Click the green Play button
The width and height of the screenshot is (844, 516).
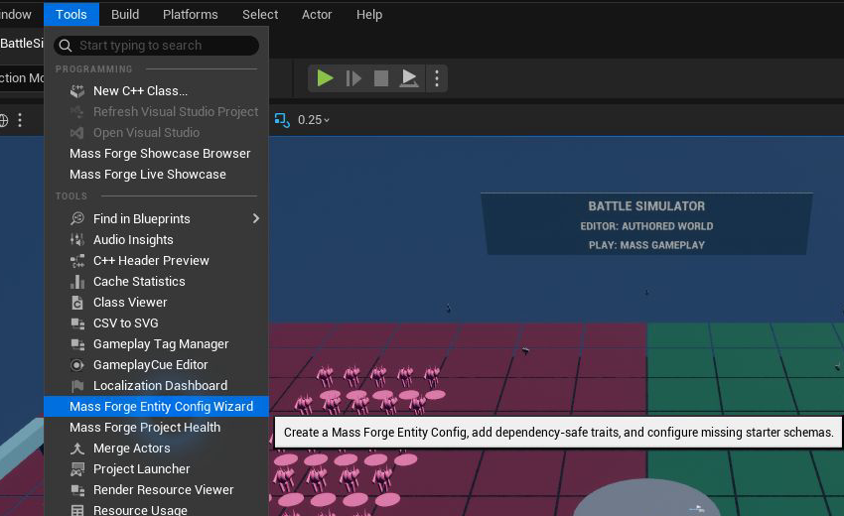pos(325,78)
